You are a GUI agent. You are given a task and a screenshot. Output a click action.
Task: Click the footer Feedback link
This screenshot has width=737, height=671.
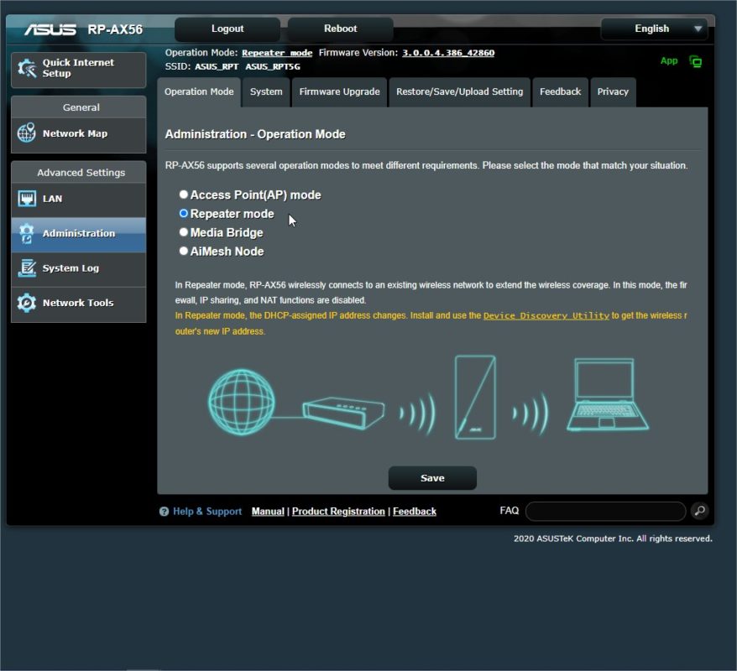[415, 512]
